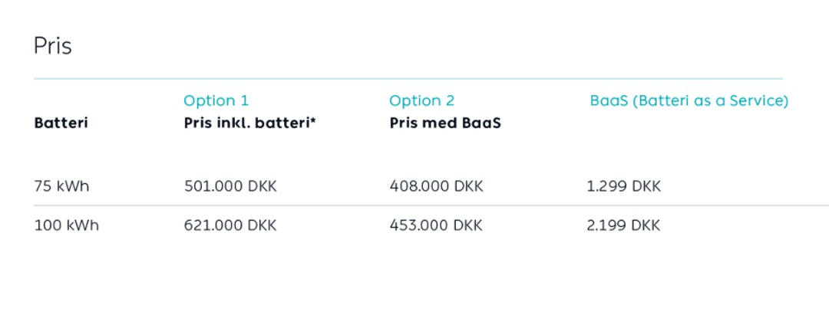The height and width of the screenshot is (335, 829).
Task: Click the 408.000 DKK BaaS price
Action: pyautogui.click(x=436, y=186)
